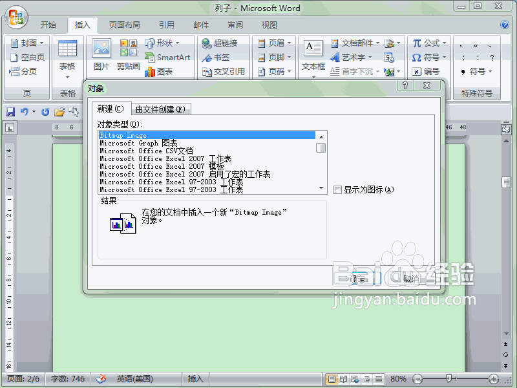Click the proofing error status icon

tap(101, 379)
